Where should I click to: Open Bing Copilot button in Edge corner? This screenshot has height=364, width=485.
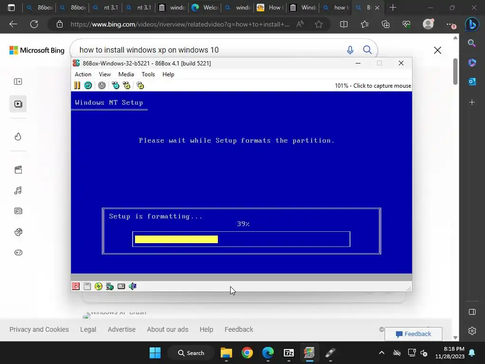472,24
